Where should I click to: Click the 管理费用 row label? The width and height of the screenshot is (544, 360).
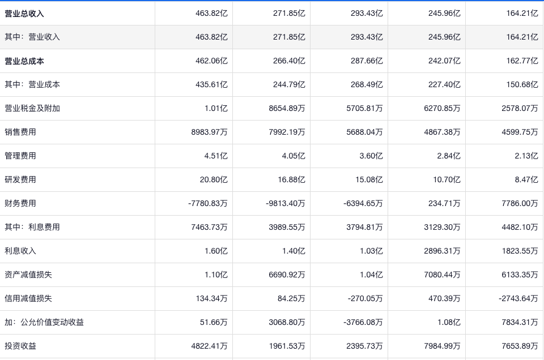click(x=20, y=156)
